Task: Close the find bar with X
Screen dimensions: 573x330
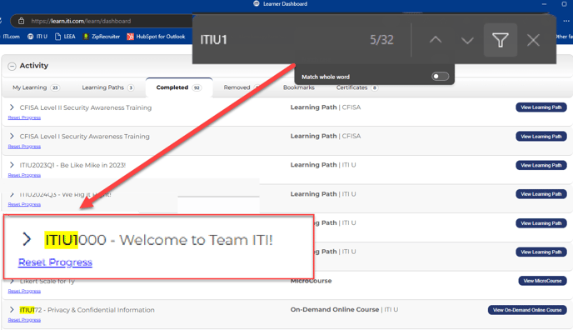Action: [533, 40]
